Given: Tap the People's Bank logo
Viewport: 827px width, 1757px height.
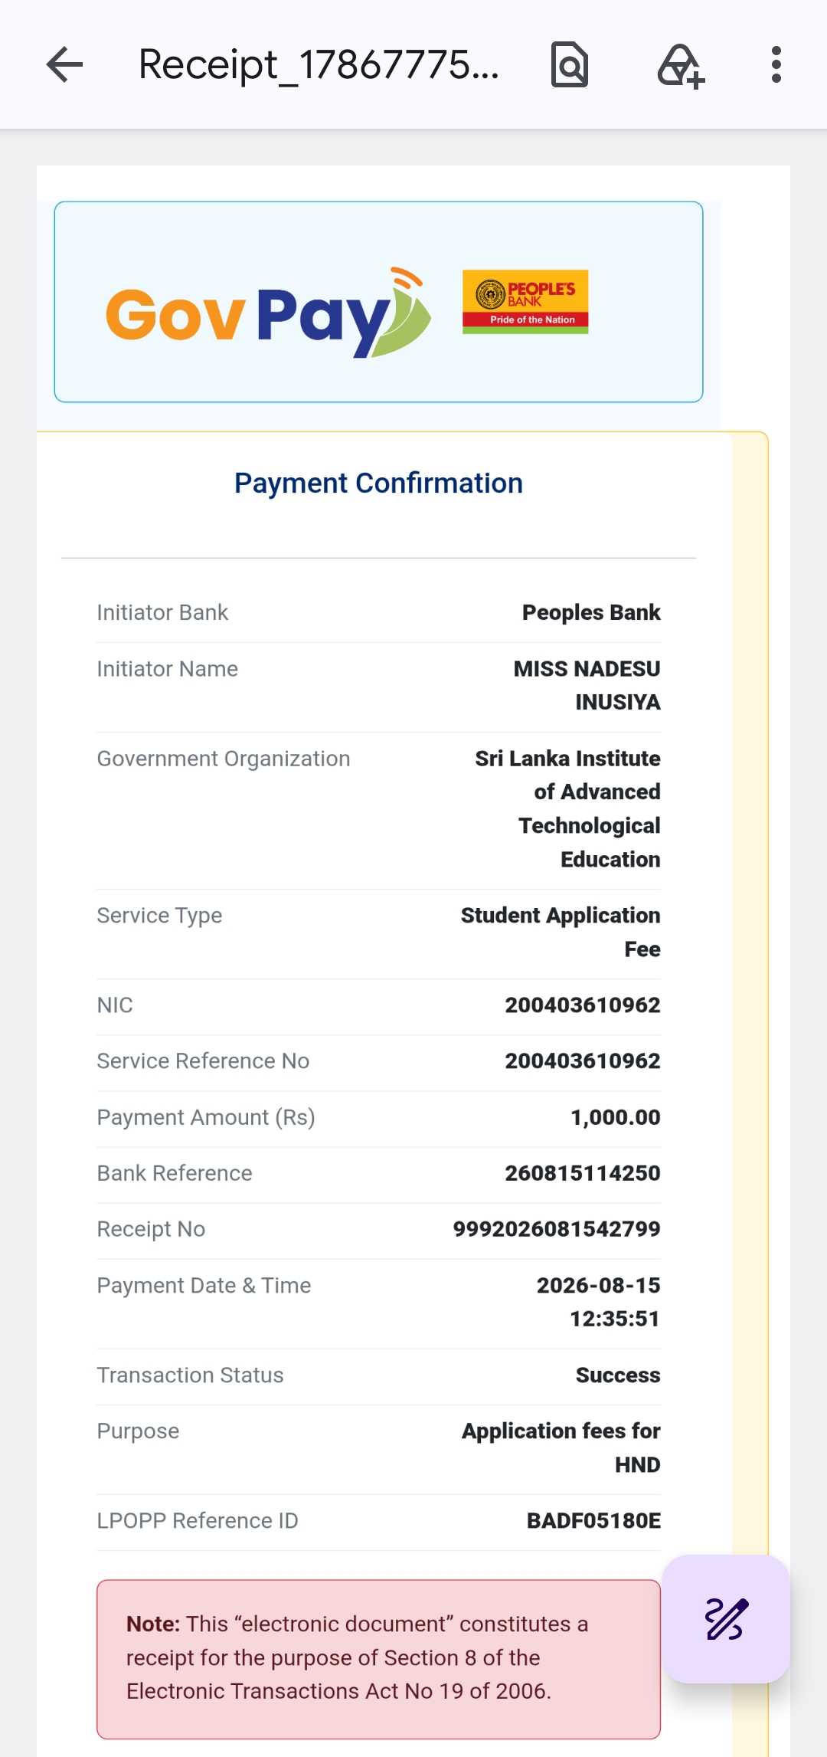Looking at the screenshot, I should coord(525,302).
